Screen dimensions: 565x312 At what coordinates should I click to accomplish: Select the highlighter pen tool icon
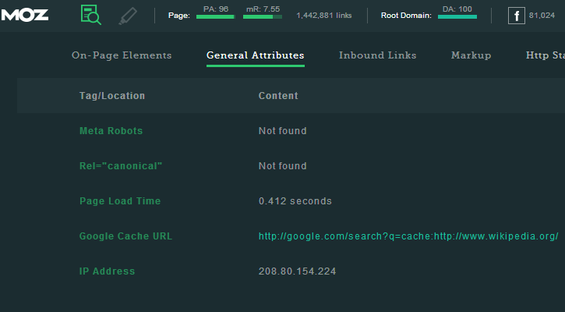(x=128, y=16)
